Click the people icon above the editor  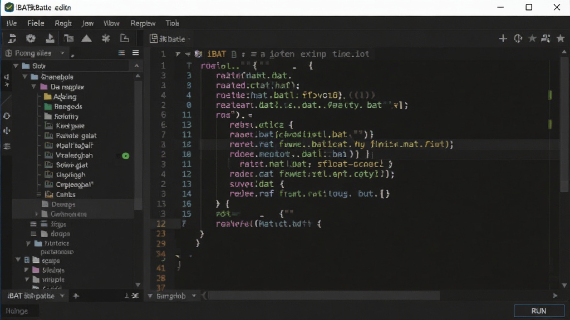pyautogui.click(x=546, y=38)
